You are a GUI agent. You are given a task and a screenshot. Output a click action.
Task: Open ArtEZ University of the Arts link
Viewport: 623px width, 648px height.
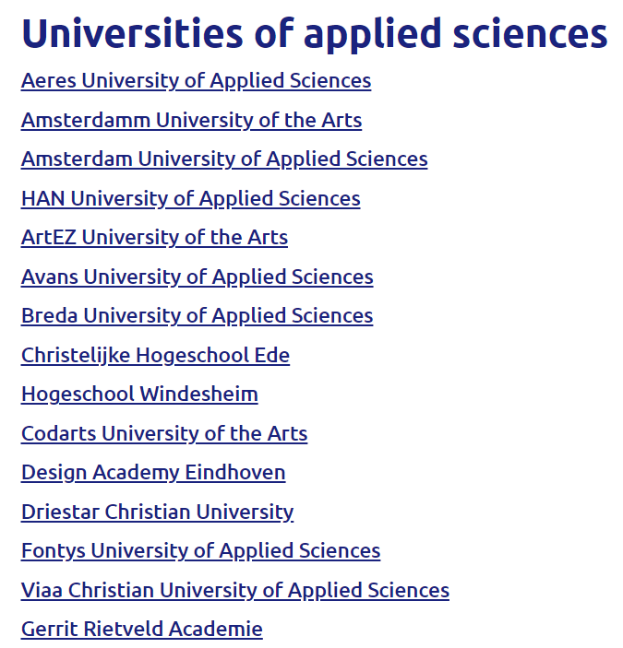[154, 238]
